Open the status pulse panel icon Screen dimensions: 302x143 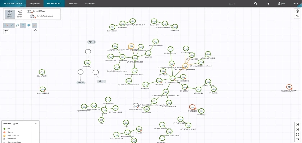click(x=297, y=16)
